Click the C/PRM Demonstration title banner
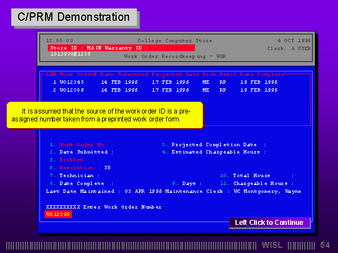The height and width of the screenshot is (253, 338). pos(74,17)
